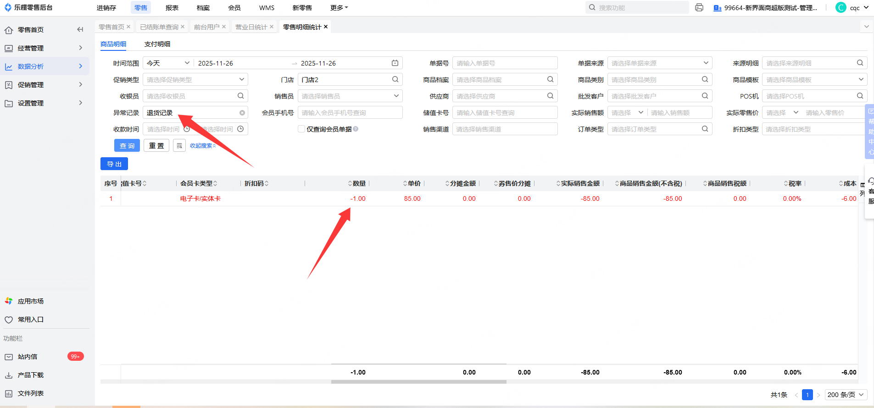Click the 重置 button
874x408 pixels.
(x=156, y=145)
